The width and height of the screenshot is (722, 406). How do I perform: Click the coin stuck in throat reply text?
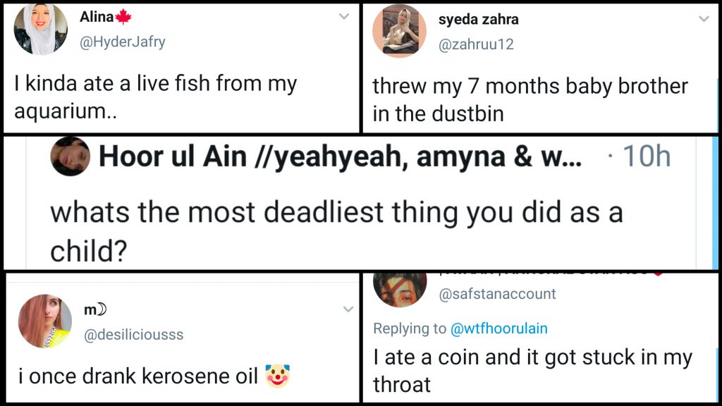[x=532, y=371]
